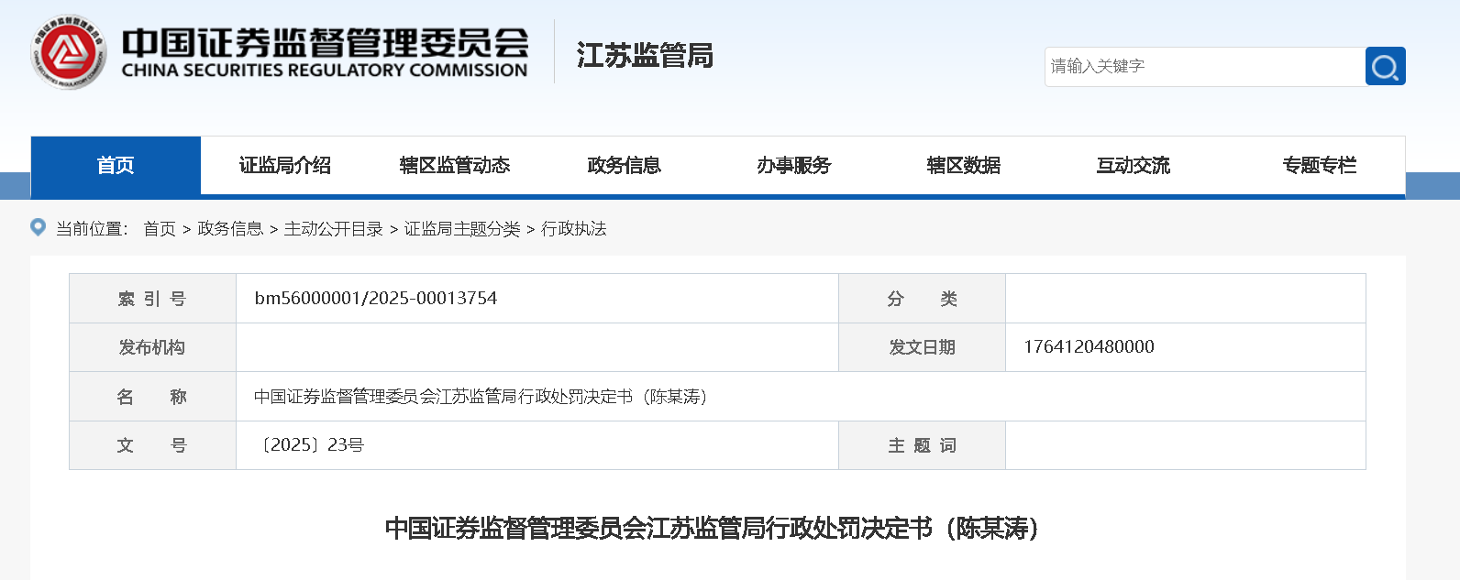Image resolution: width=1460 pixels, height=580 pixels.
Task: Click the CSRC red emblem logo
Action: click(x=68, y=53)
